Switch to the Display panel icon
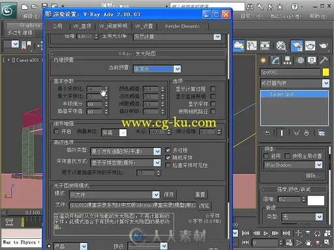The width and height of the screenshot is (334, 250). [x=312, y=61]
